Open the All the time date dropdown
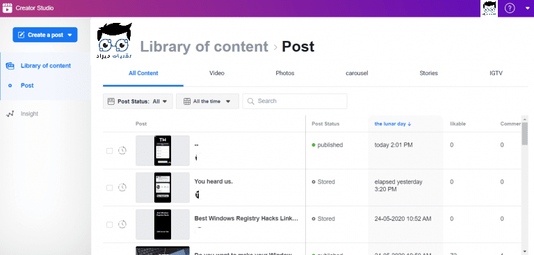 [x=207, y=101]
